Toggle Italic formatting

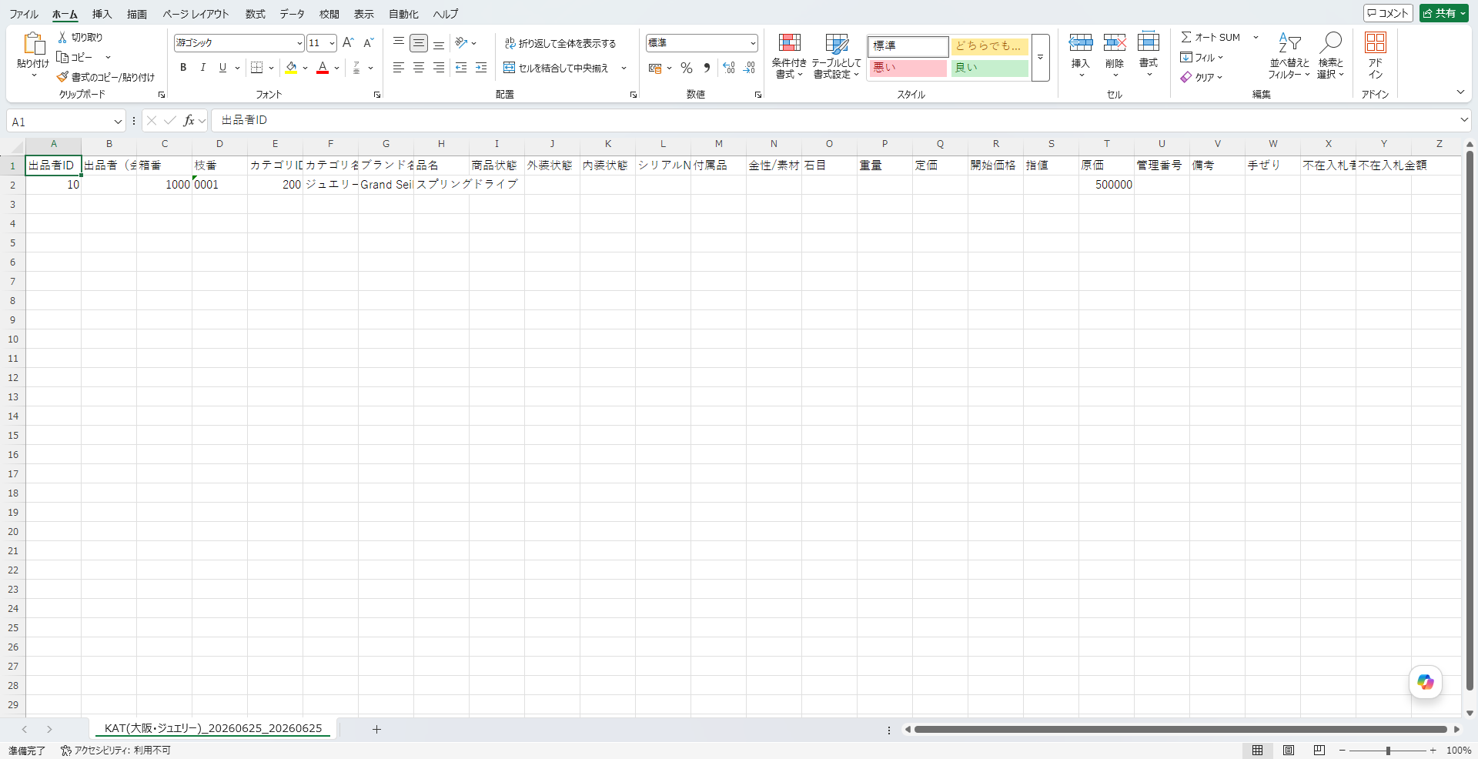tap(203, 68)
